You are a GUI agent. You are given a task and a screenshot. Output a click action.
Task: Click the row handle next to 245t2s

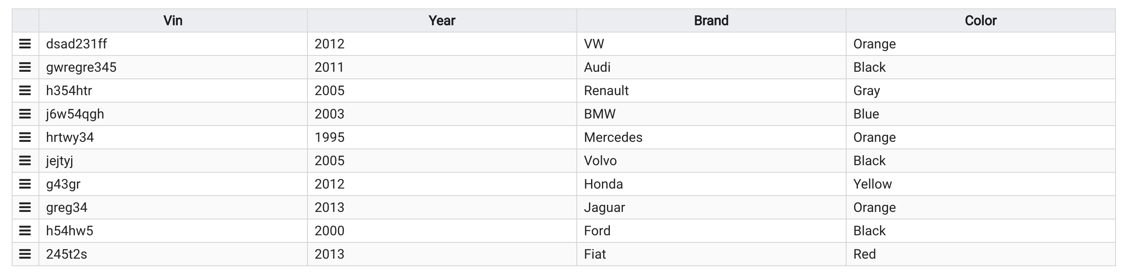(25, 254)
